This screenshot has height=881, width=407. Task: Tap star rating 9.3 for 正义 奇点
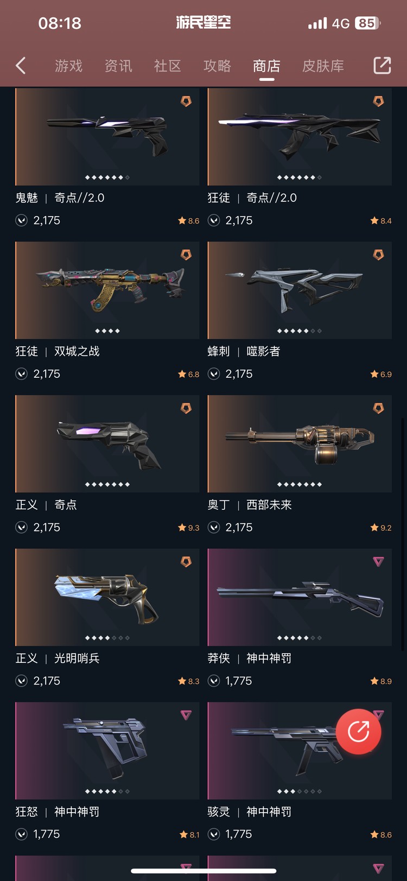(x=189, y=528)
